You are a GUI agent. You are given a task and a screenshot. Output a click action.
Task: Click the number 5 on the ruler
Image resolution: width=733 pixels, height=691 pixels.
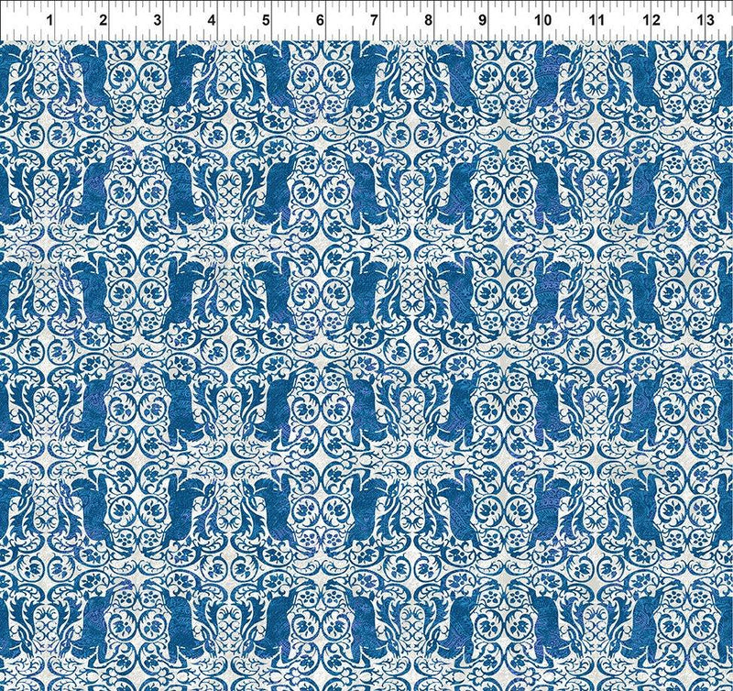click(266, 19)
